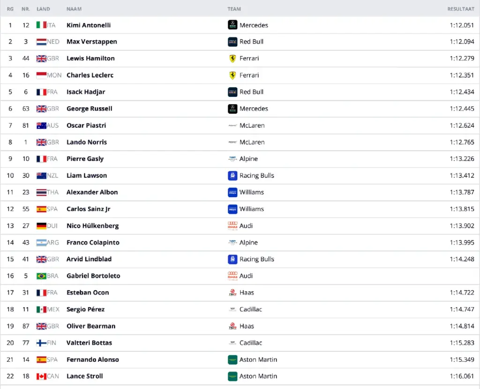Click the Haas team name in Oliver Bearman's row
The image size is (480, 389).
pyautogui.click(x=247, y=326)
